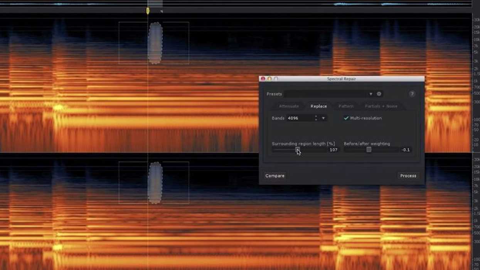The image size is (480, 270).
Task: Click the yellow playhead marker in overview
Action: (148, 10)
